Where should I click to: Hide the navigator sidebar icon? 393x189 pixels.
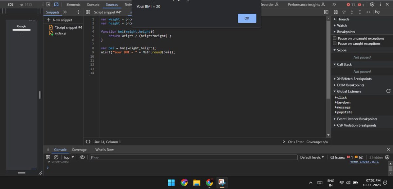88,12
